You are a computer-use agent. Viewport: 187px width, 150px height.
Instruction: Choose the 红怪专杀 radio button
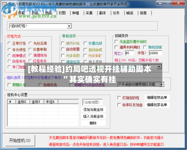click(30, 61)
